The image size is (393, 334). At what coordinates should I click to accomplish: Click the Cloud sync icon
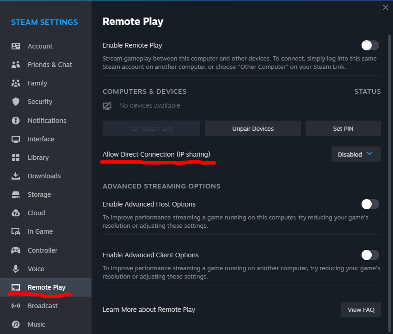[16, 213]
